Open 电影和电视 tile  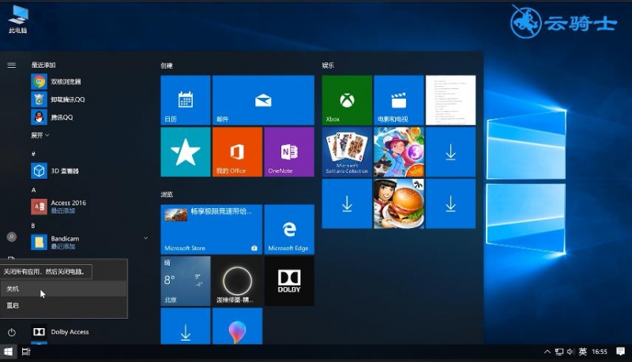(x=399, y=100)
